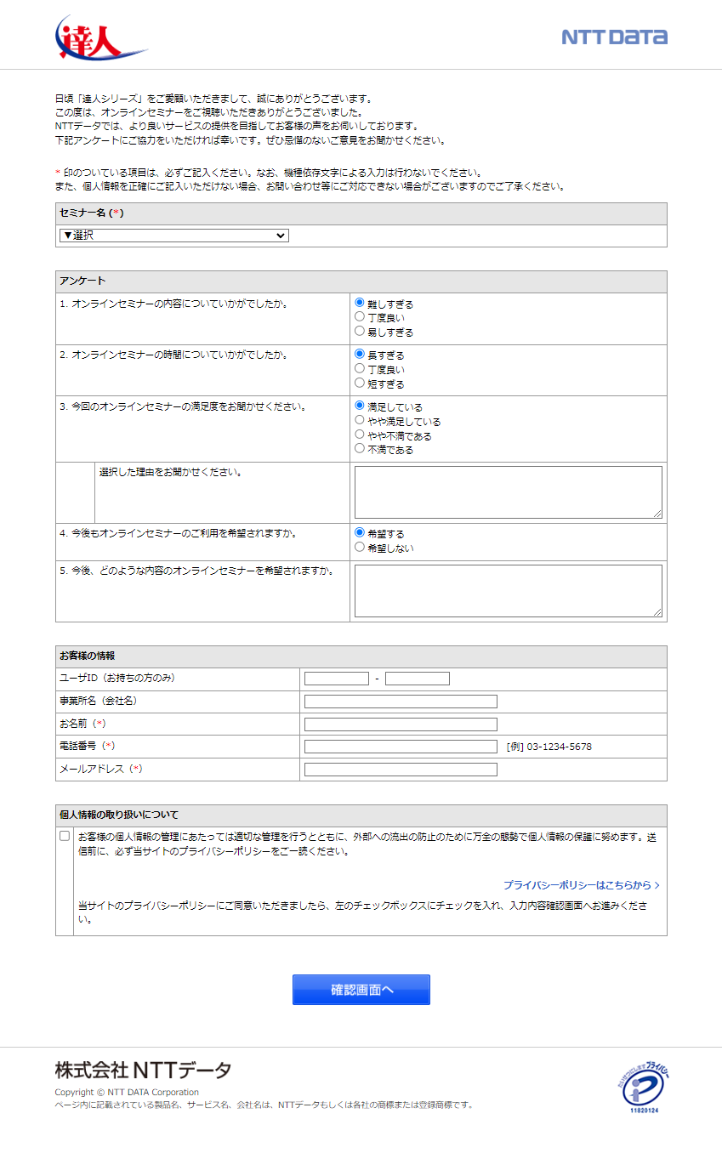Image resolution: width=722 pixels, height=1159 pixels.
Task: Click the NTT DATA logo in header
Action: coord(614,37)
